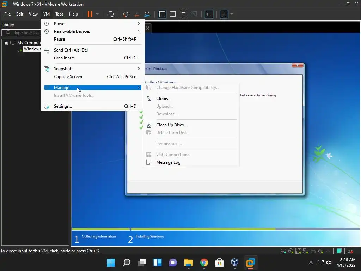Viewport: 361px width, 271px height.
Task: Choose Clean Up Disks... in the submenu
Action: click(191, 125)
